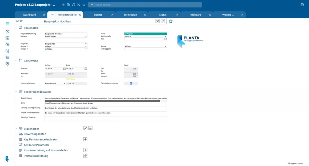Close the Budget tab
This screenshot has height=166, width=309.
112,15
